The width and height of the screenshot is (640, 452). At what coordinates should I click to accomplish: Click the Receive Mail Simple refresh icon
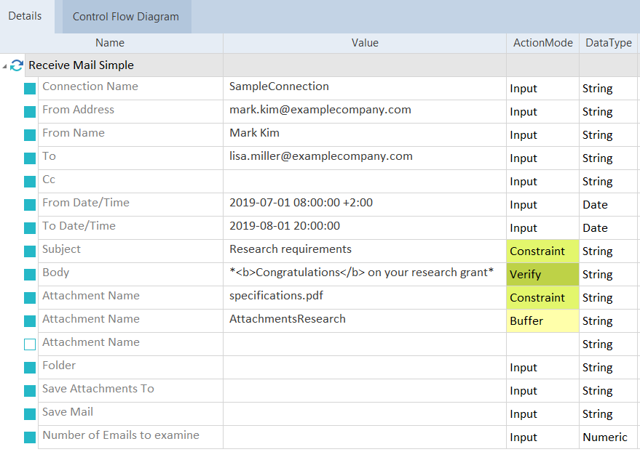pos(17,65)
